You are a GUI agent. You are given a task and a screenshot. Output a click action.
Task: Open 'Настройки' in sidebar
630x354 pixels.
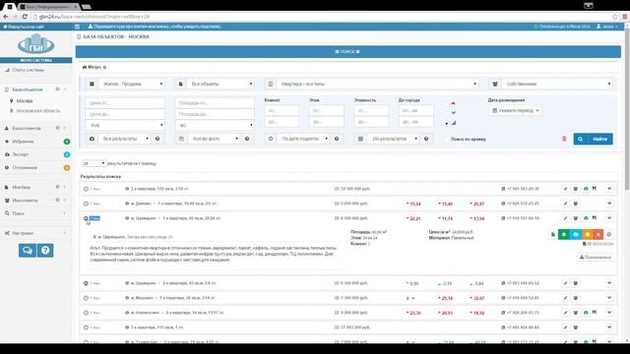[23, 233]
